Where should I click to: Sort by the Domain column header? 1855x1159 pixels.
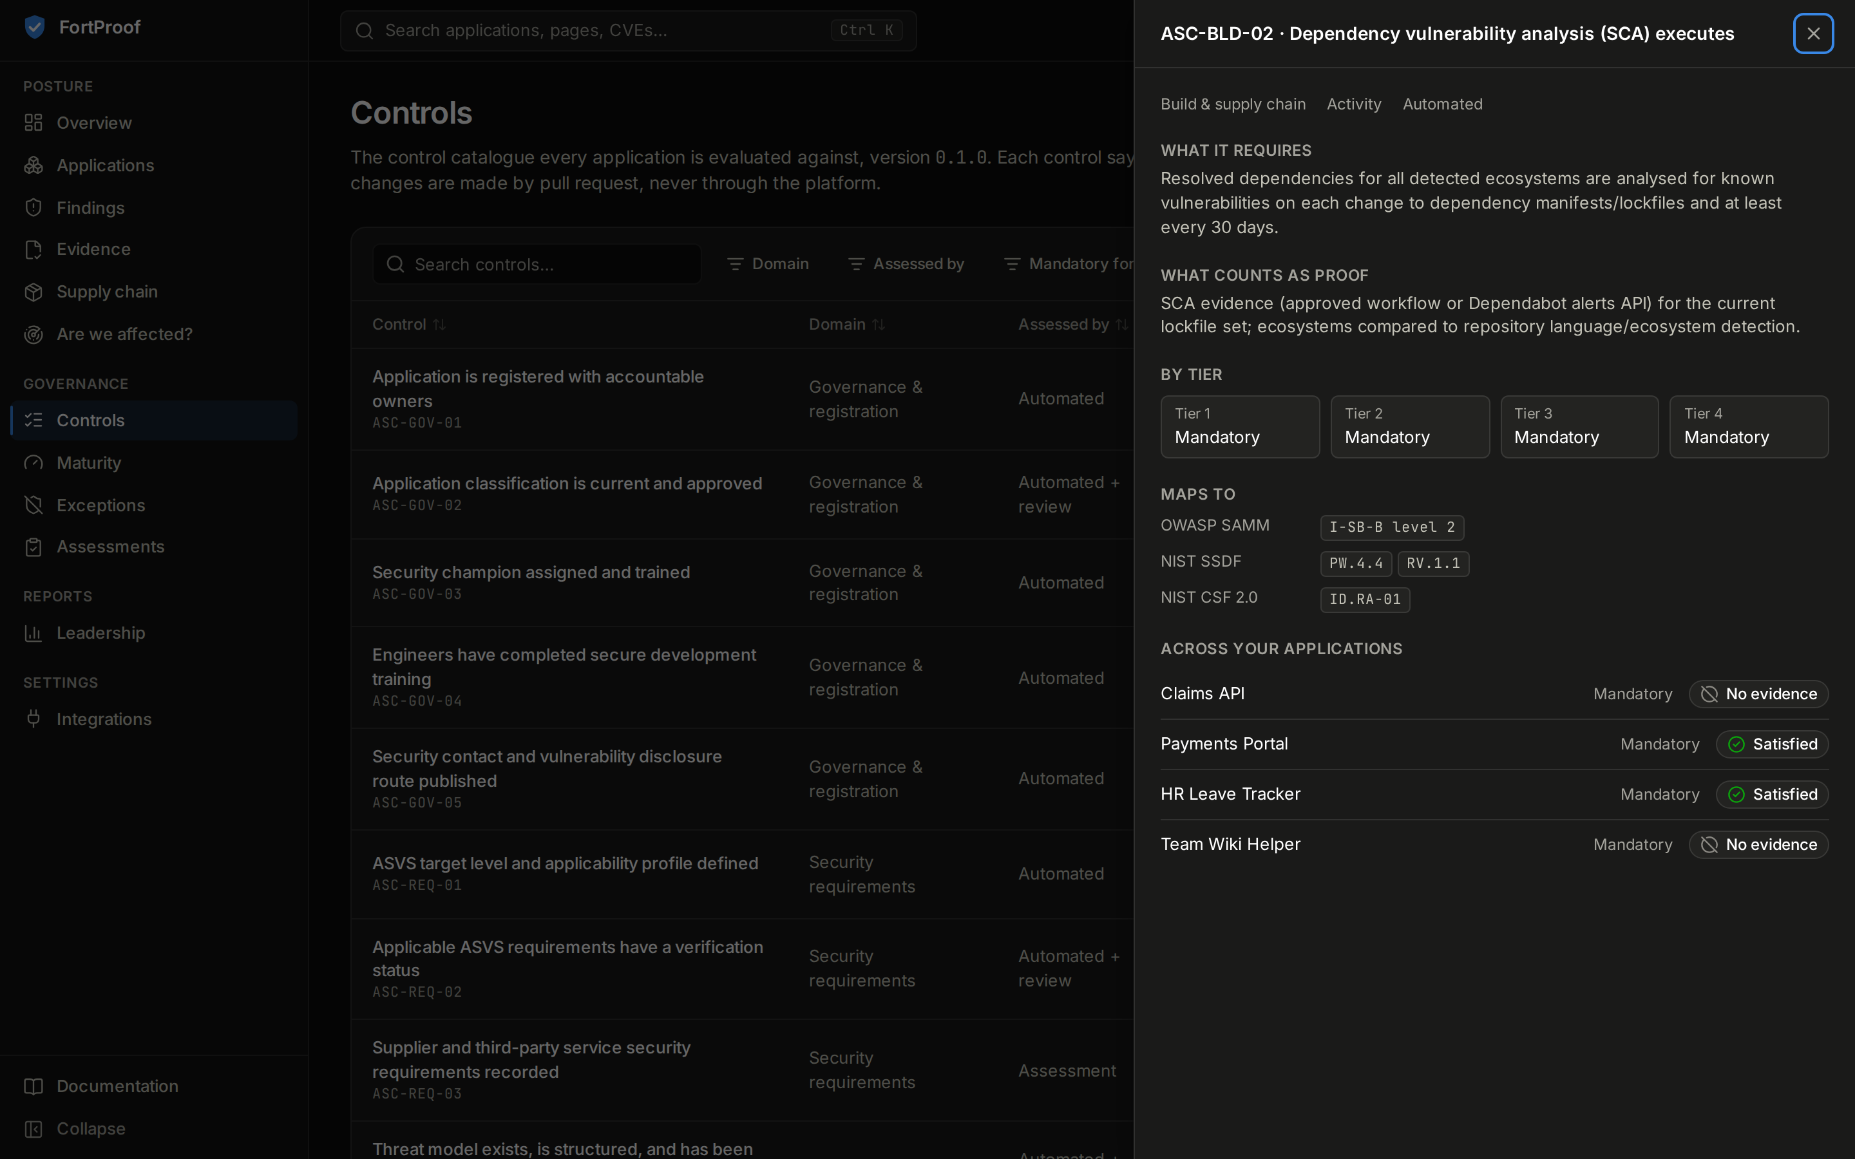[847, 325]
